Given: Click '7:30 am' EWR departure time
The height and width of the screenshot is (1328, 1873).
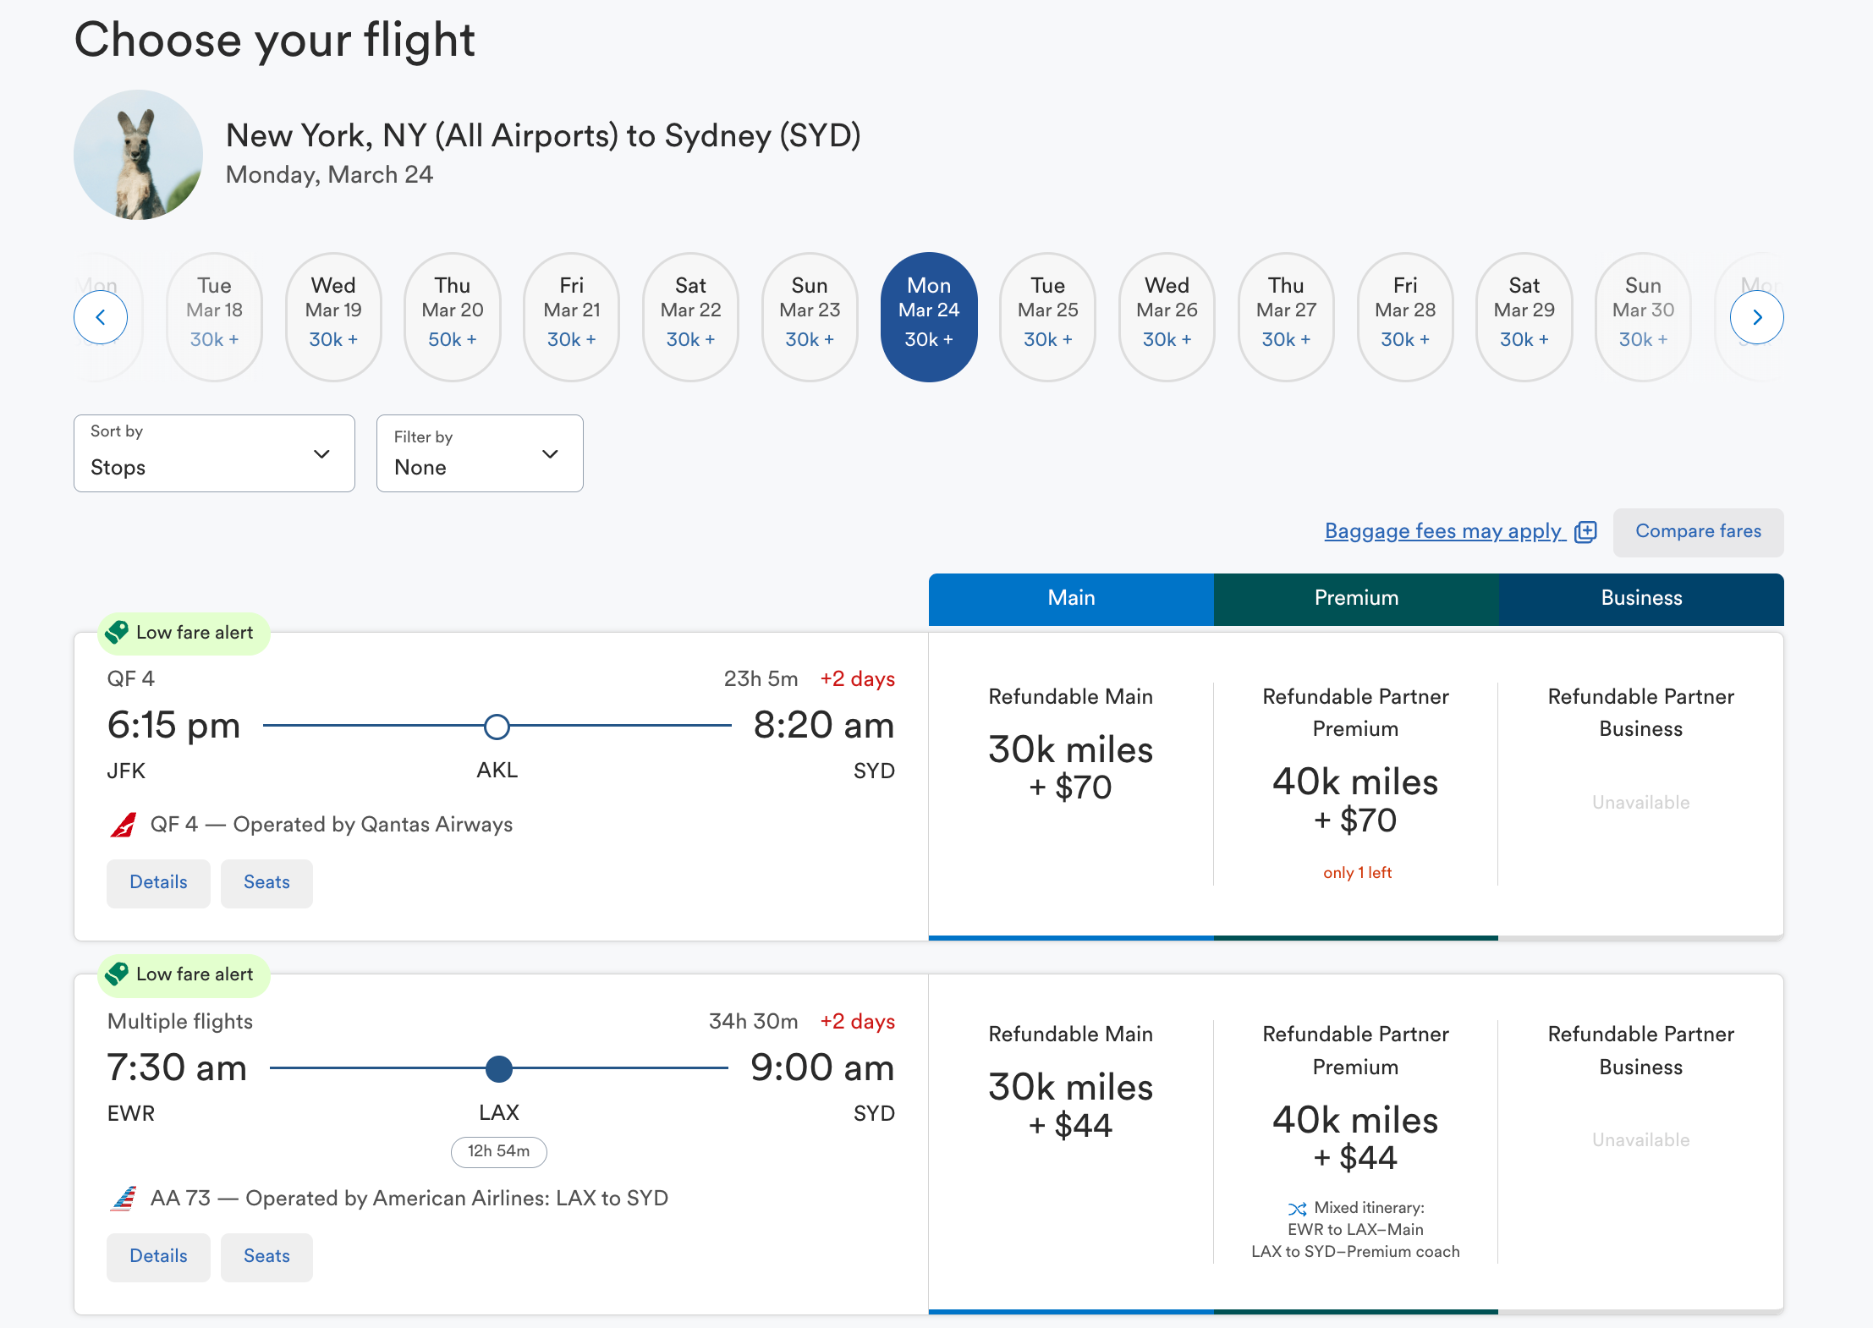Looking at the screenshot, I should [177, 1068].
